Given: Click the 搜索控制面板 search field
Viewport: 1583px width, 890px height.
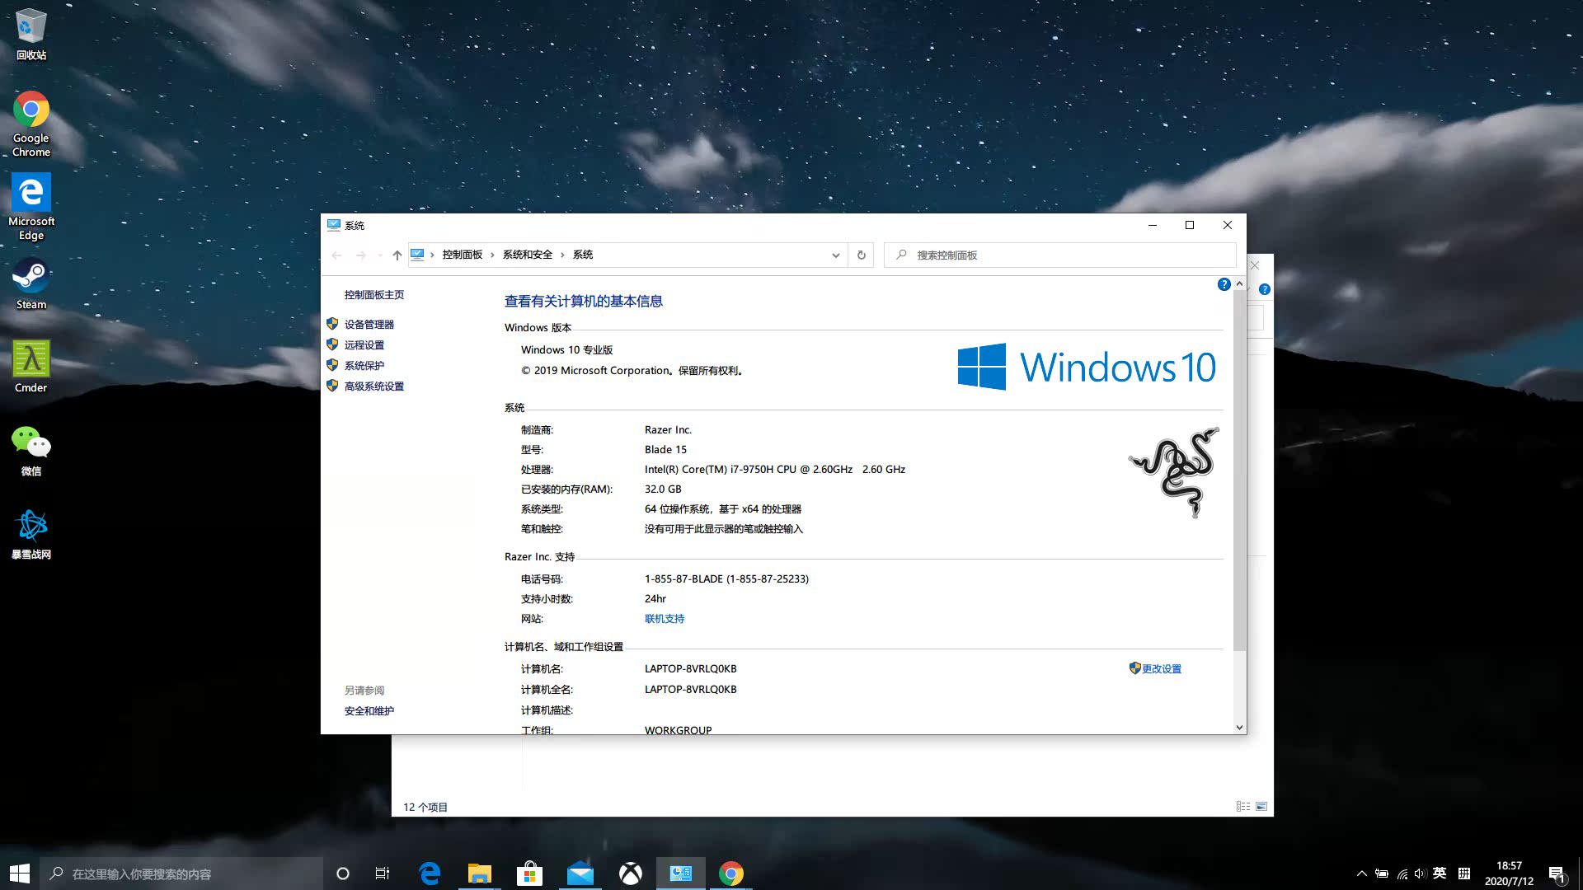Looking at the screenshot, I should pyautogui.click(x=1060, y=255).
